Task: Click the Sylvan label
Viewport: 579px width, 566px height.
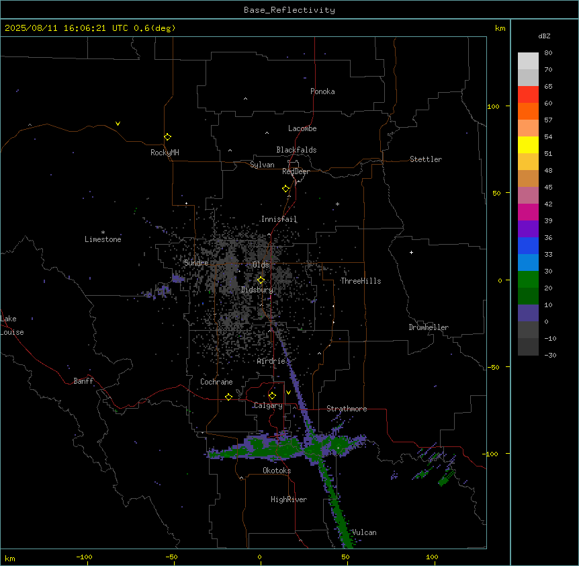Action: pyautogui.click(x=262, y=165)
